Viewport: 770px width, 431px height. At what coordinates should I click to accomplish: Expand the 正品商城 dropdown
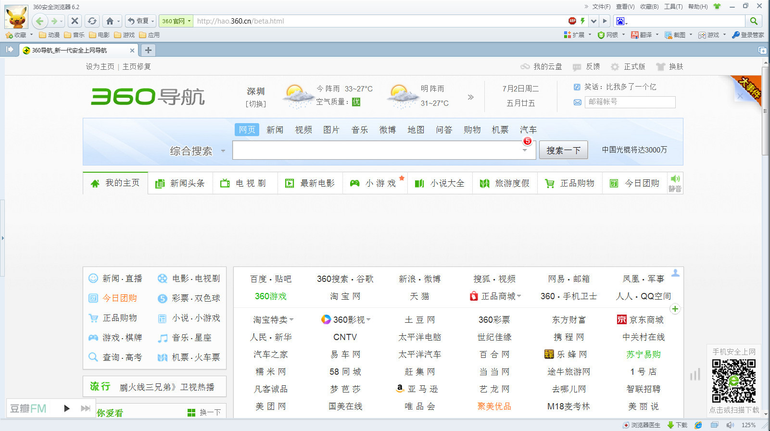pos(519,296)
